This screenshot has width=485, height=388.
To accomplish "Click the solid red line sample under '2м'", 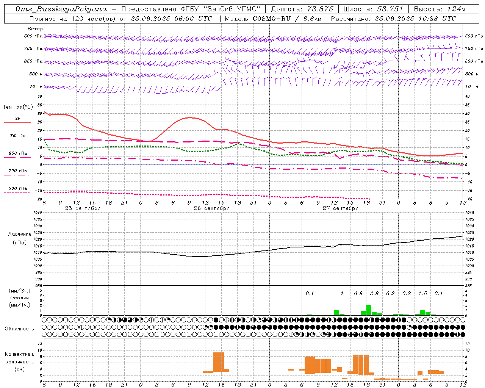I will pyautogui.click(x=18, y=122).
